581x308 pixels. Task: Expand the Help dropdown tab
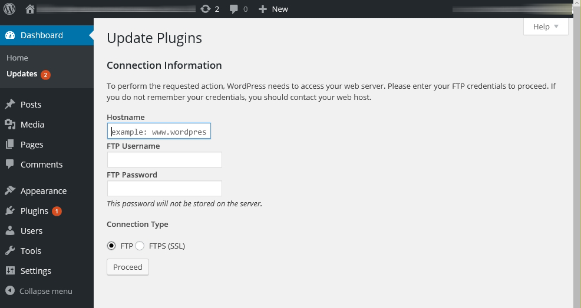coord(546,26)
